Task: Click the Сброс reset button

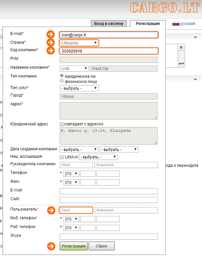Action: (102, 246)
